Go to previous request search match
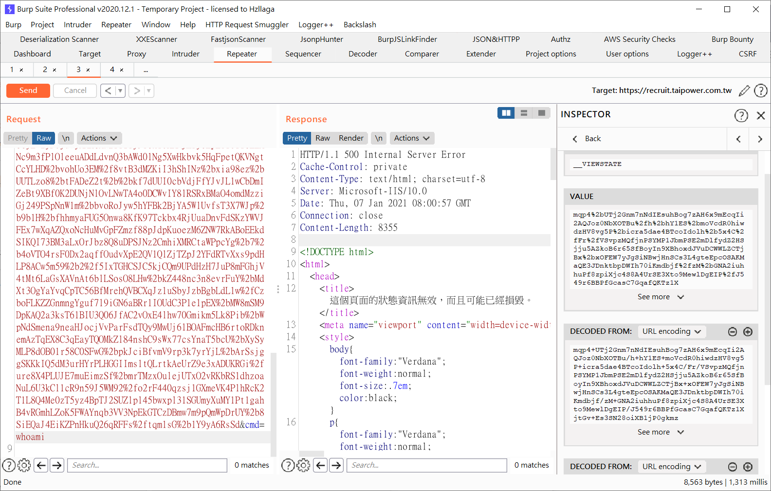The image size is (771, 491). [x=41, y=466]
